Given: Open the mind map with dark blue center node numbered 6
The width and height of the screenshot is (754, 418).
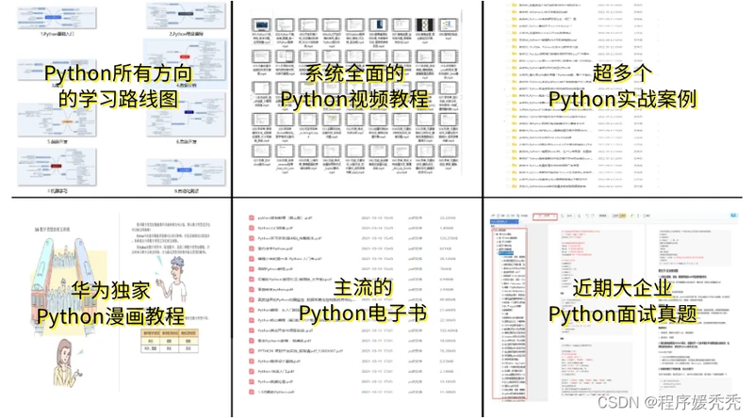Looking at the screenshot, I should point(186,115).
